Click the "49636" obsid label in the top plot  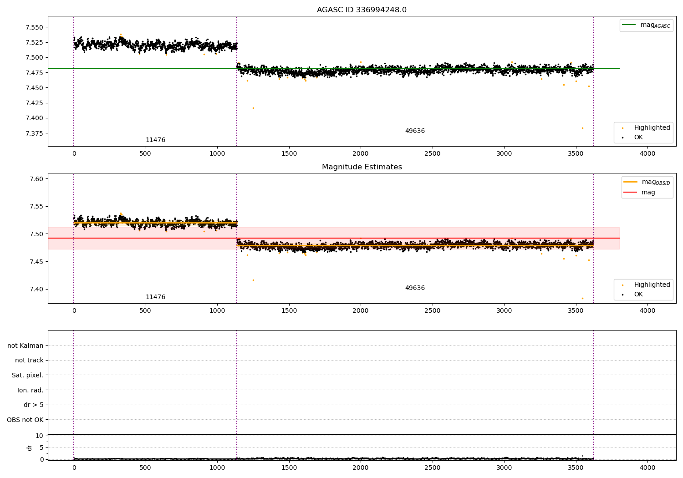415,131
